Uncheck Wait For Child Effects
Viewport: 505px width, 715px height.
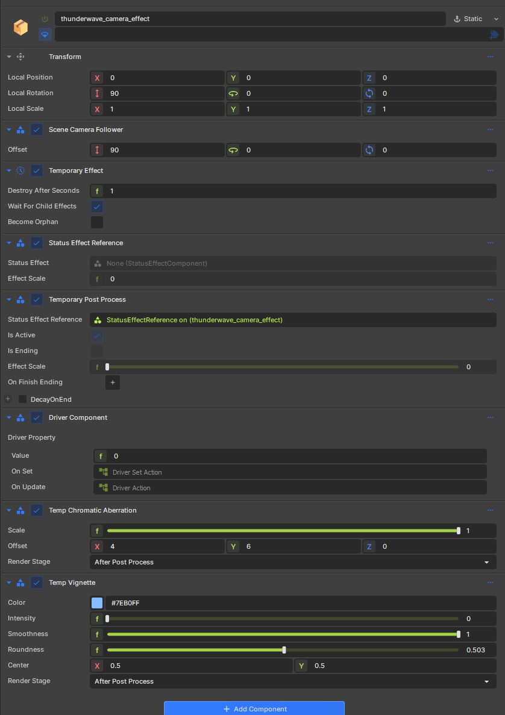coord(96,207)
